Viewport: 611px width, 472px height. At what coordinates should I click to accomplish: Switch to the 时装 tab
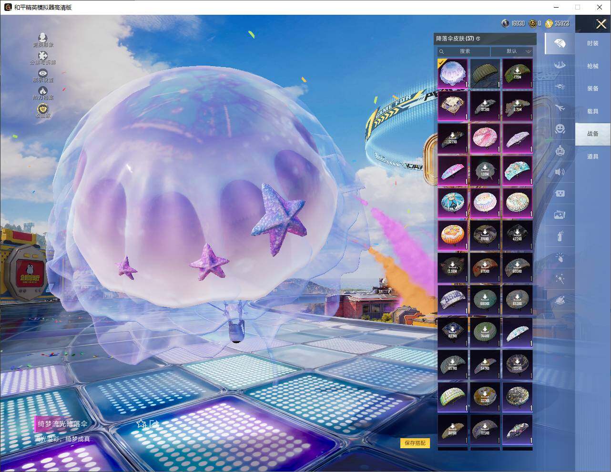coord(592,43)
